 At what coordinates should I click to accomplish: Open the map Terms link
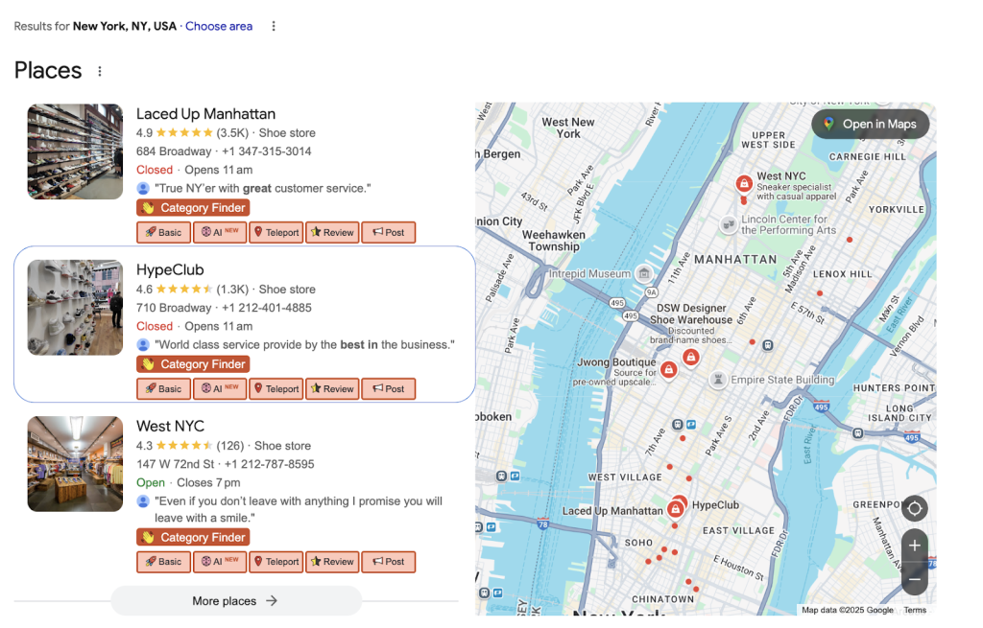point(915,610)
